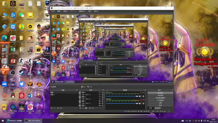Open the Steam desktop icon

click(x=22, y=73)
